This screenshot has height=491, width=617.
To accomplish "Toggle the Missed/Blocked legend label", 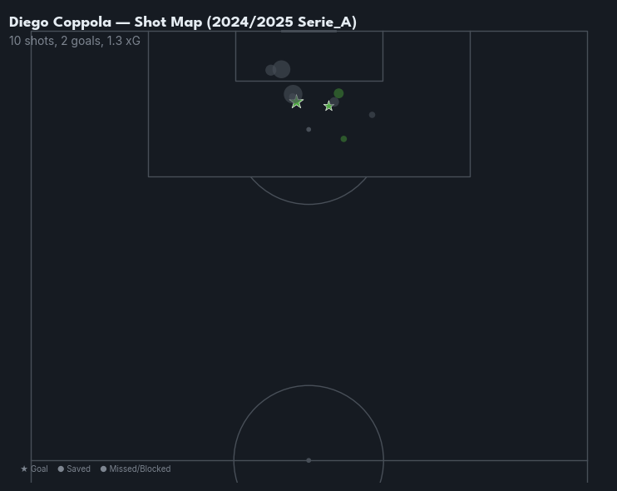I will [140, 469].
